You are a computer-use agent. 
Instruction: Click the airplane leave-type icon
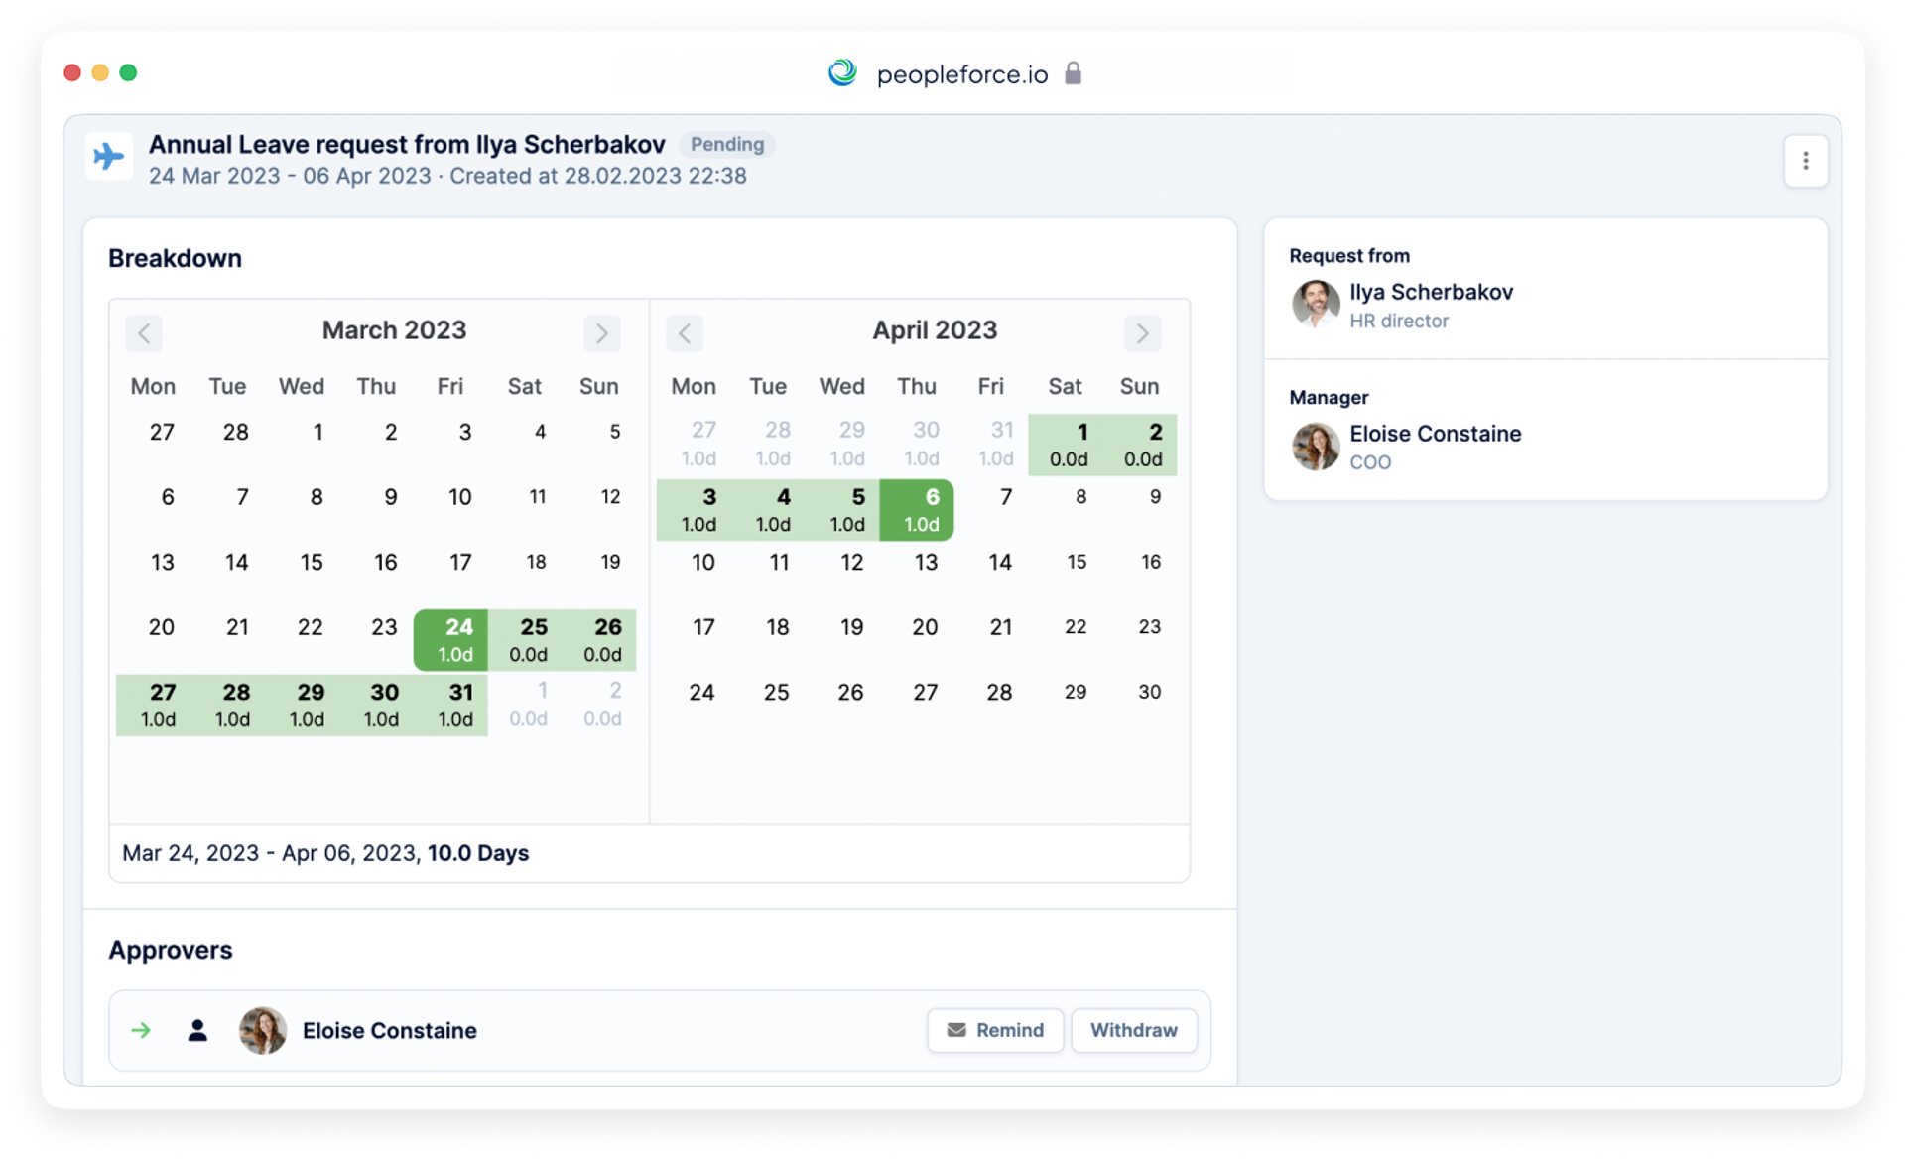(x=109, y=157)
